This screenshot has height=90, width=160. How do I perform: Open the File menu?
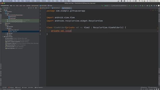15,1
